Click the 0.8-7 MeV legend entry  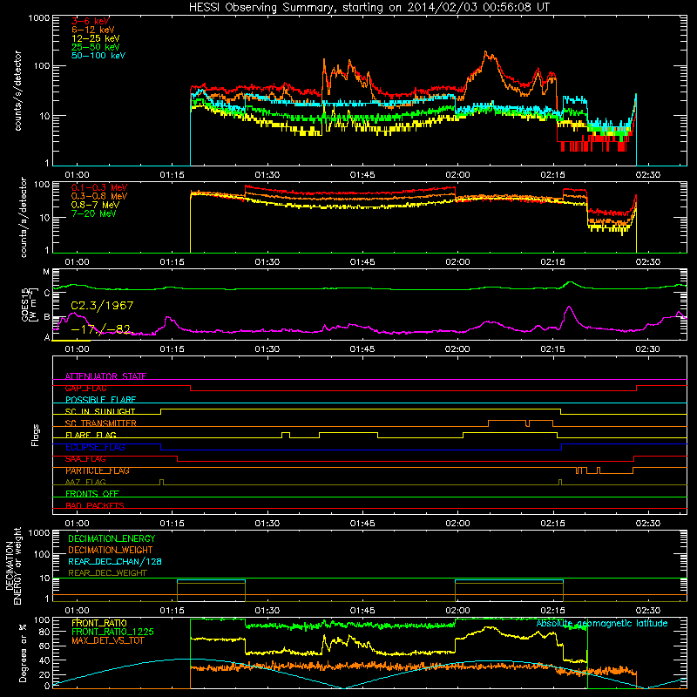tap(95, 205)
